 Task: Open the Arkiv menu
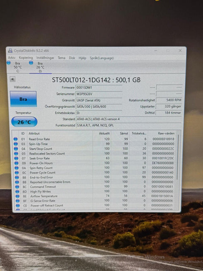coord(12,58)
